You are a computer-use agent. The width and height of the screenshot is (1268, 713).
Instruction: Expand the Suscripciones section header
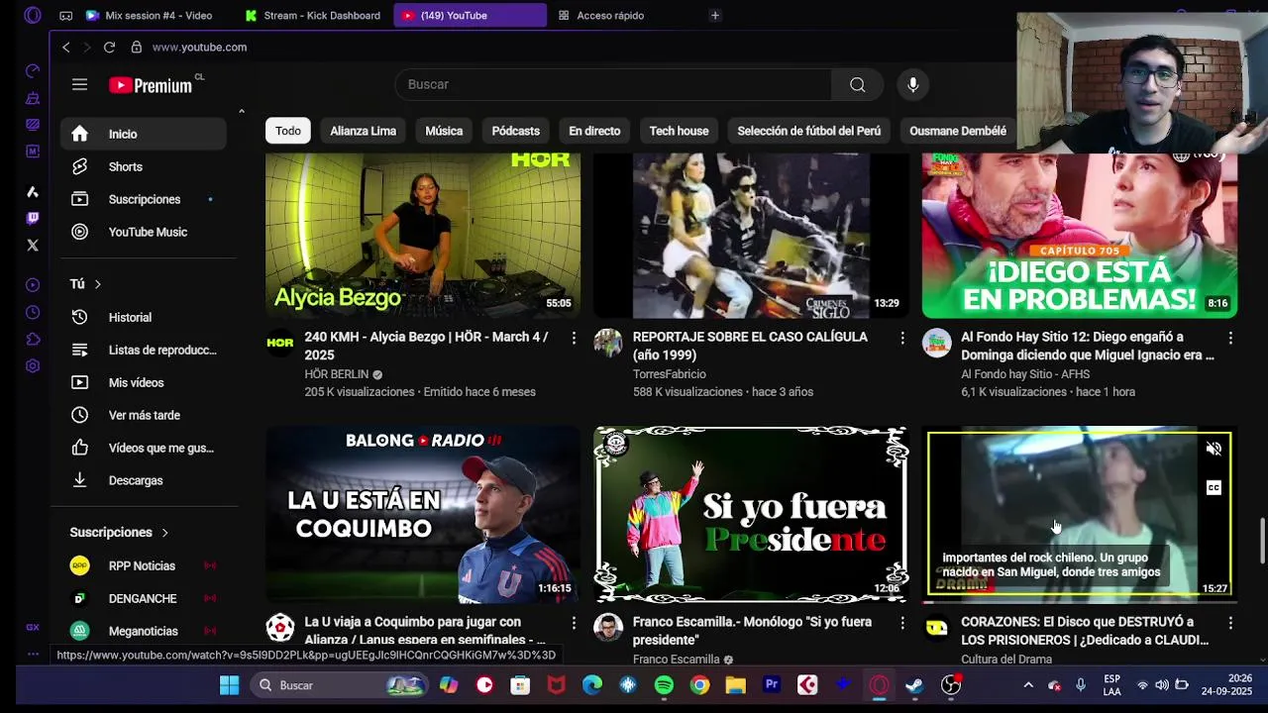[120, 532]
